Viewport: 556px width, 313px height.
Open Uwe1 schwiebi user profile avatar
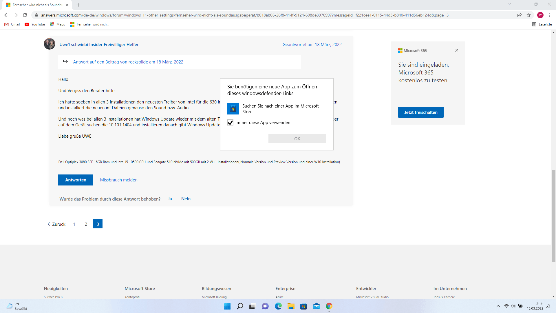50,44
